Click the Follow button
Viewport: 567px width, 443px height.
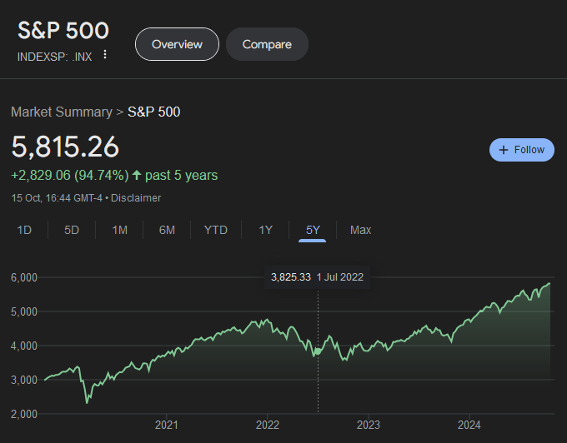click(521, 150)
